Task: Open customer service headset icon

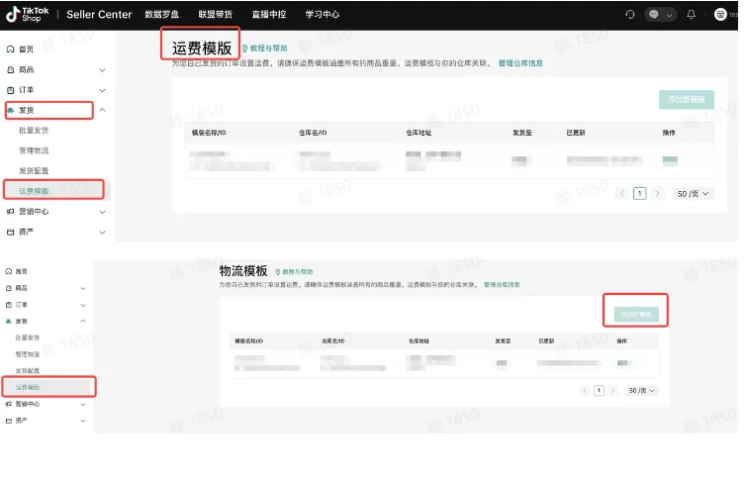Action: pos(630,14)
